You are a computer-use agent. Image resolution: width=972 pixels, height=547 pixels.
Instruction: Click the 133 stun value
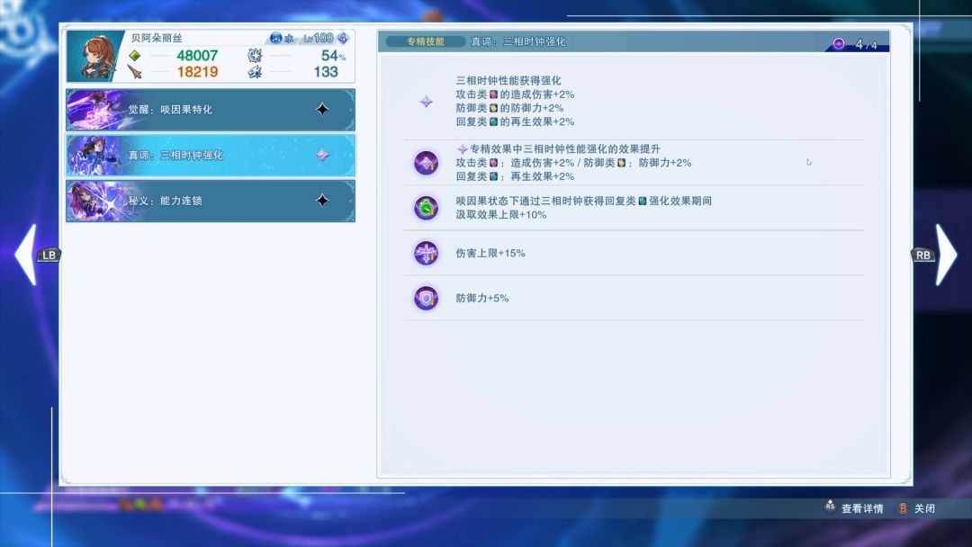pos(326,72)
